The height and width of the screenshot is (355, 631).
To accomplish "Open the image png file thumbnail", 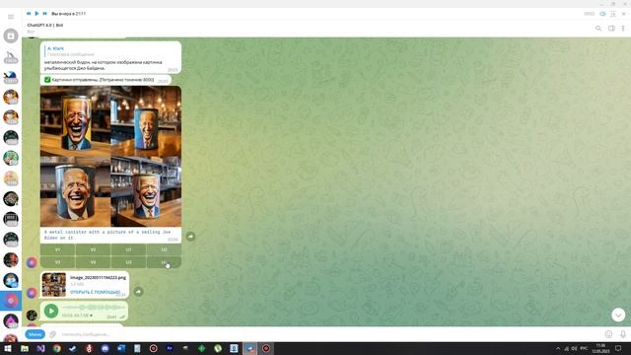I will (x=54, y=285).
